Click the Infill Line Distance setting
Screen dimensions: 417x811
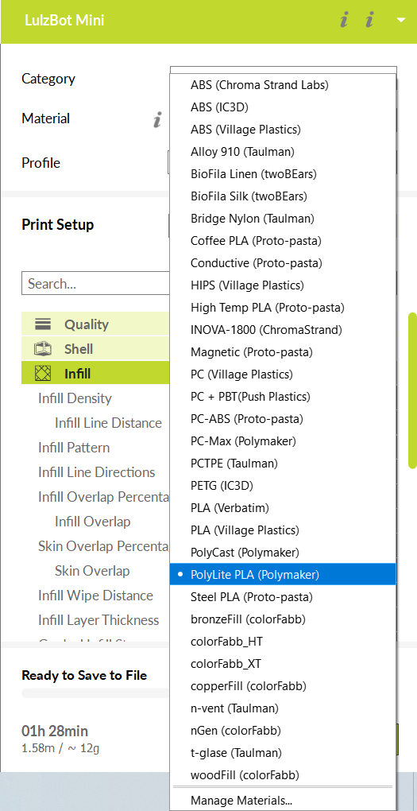pos(109,423)
